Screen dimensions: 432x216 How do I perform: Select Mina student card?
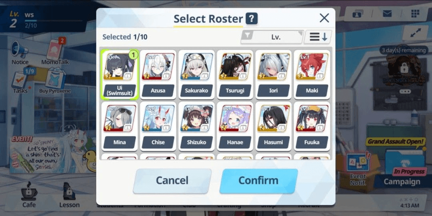pos(120,126)
